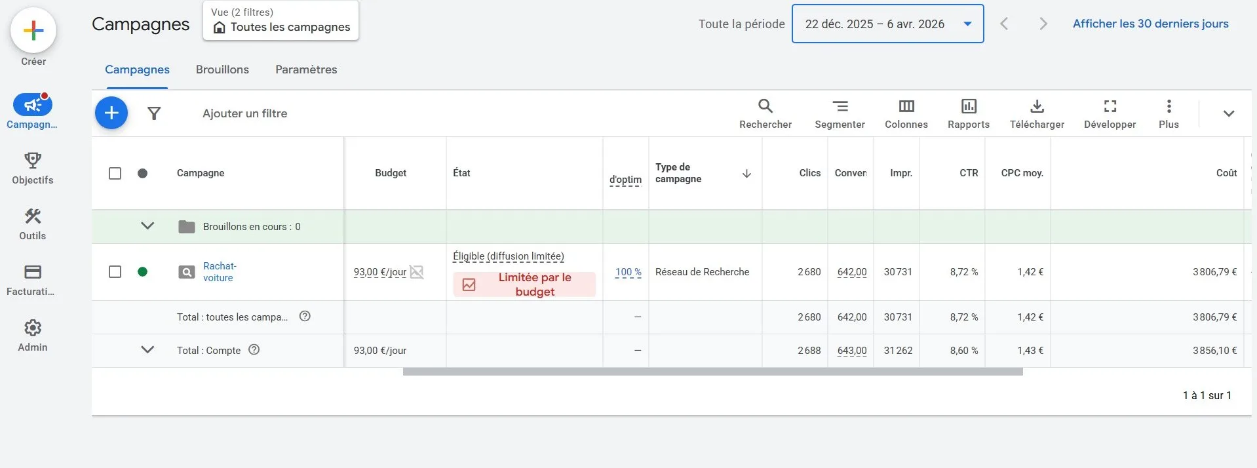
Task: Expand the Total Compte row
Action: point(147,349)
